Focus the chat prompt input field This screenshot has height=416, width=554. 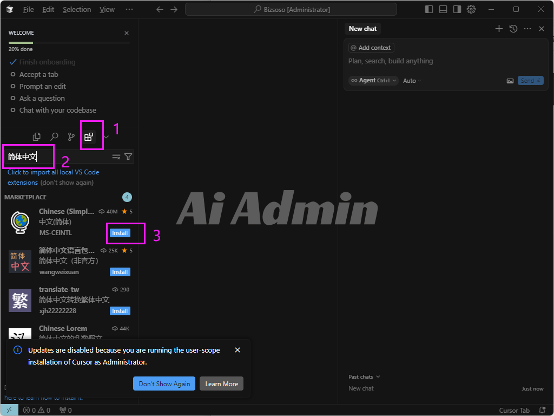[445, 61]
